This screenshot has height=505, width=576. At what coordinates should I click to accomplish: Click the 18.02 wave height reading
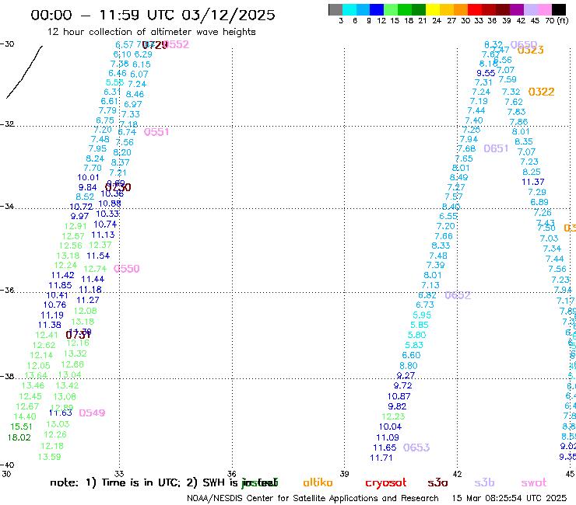click(x=19, y=437)
